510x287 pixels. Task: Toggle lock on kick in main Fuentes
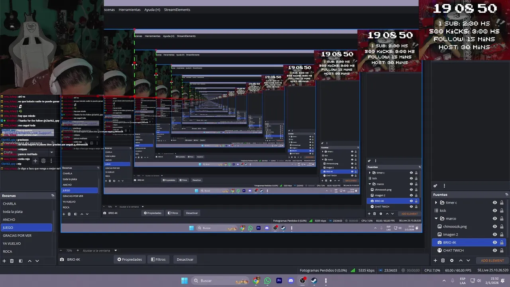point(502,210)
